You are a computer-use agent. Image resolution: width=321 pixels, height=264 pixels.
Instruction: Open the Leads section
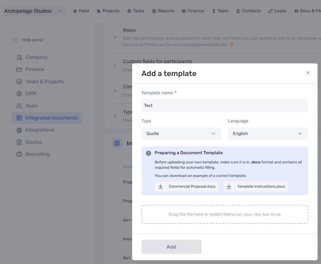[277, 11]
